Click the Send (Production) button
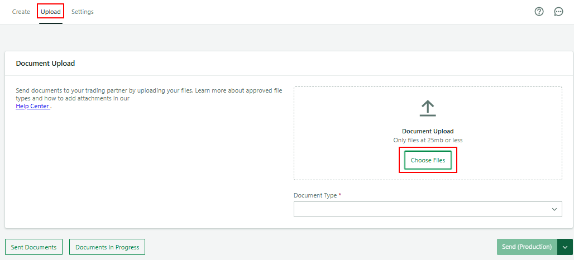 click(527, 247)
